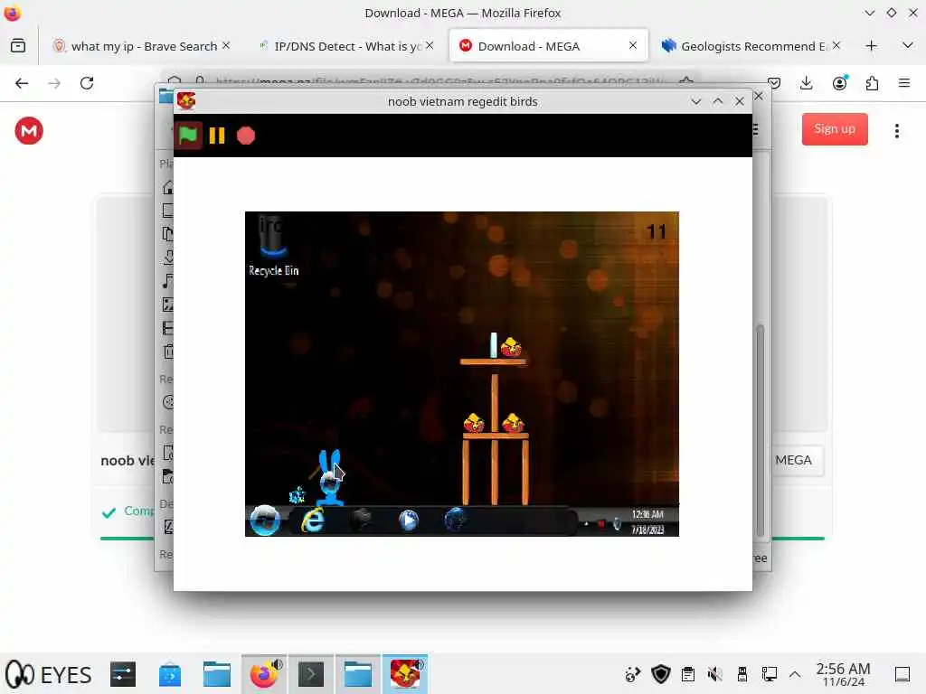The height and width of the screenshot is (694, 926).
Task: Close the 'Download - MEGA' tab
Action: (x=632, y=45)
